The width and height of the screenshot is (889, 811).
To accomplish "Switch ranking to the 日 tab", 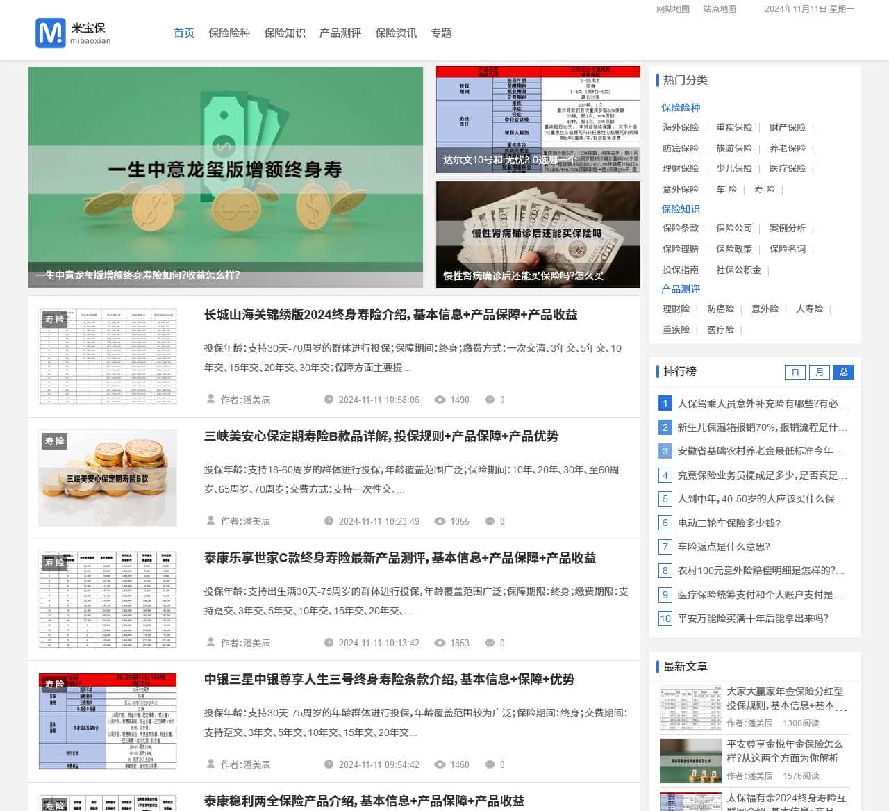I will pyautogui.click(x=795, y=372).
